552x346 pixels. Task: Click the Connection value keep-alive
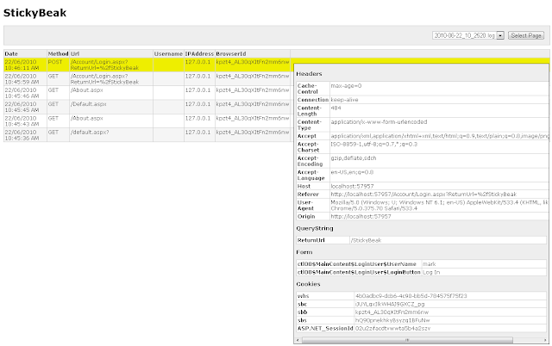pos(344,100)
